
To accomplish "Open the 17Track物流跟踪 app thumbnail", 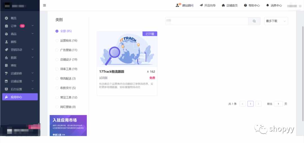I will point(127,49).
